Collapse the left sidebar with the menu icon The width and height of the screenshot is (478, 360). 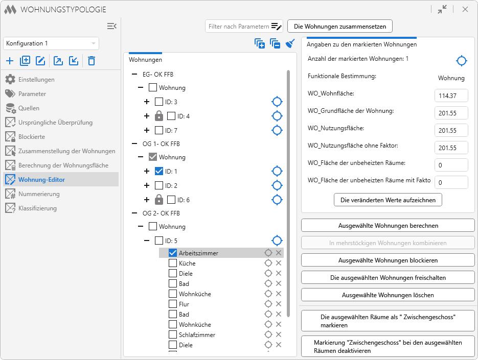pyautogui.click(x=111, y=26)
